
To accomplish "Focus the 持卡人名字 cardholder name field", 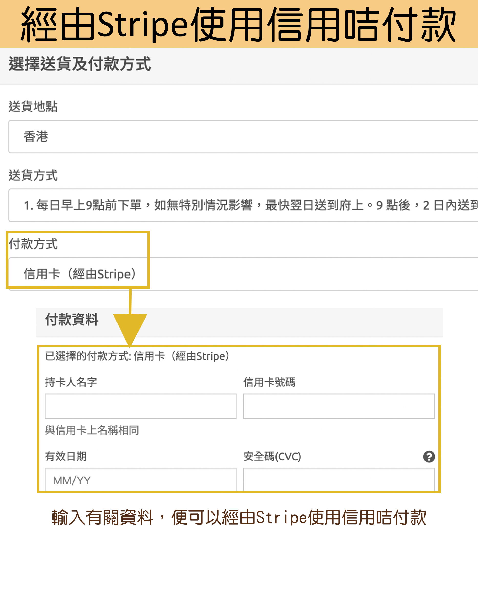I will 140,406.
